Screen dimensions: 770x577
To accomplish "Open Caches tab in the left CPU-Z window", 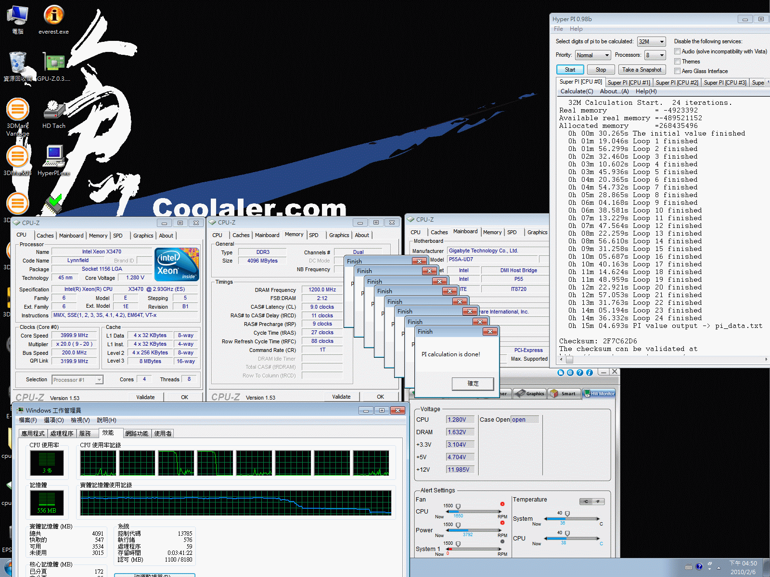I will (x=45, y=236).
